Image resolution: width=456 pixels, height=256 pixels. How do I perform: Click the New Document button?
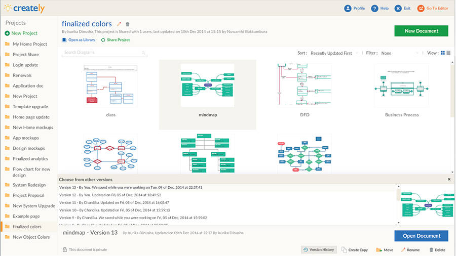(x=421, y=31)
